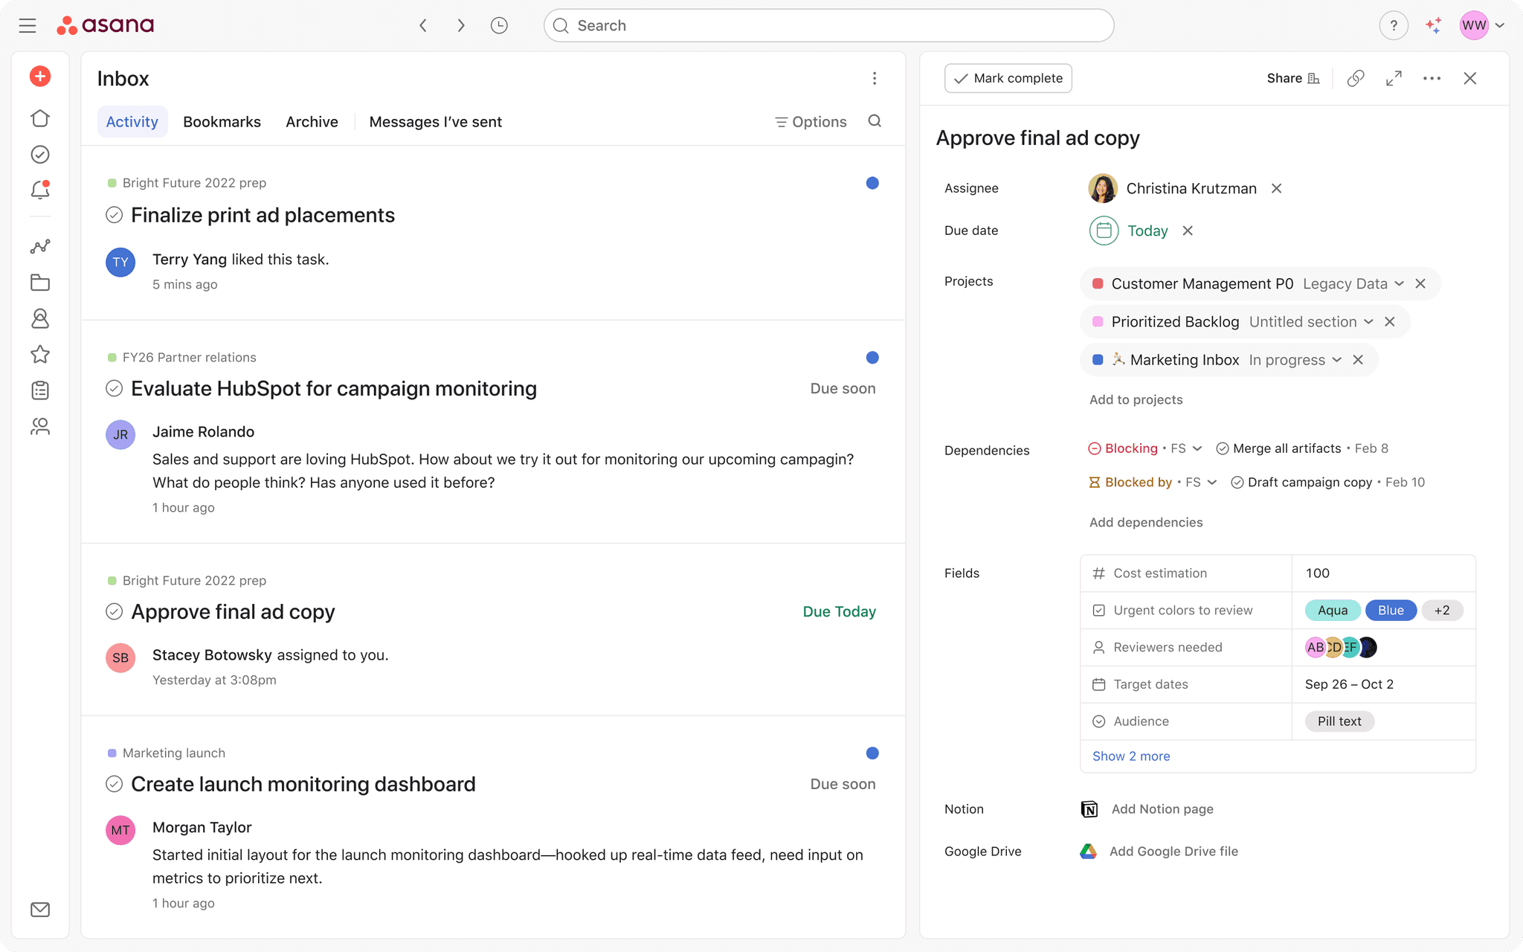
Task: Click Show 2 more fields link
Action: coord(1130,756)
